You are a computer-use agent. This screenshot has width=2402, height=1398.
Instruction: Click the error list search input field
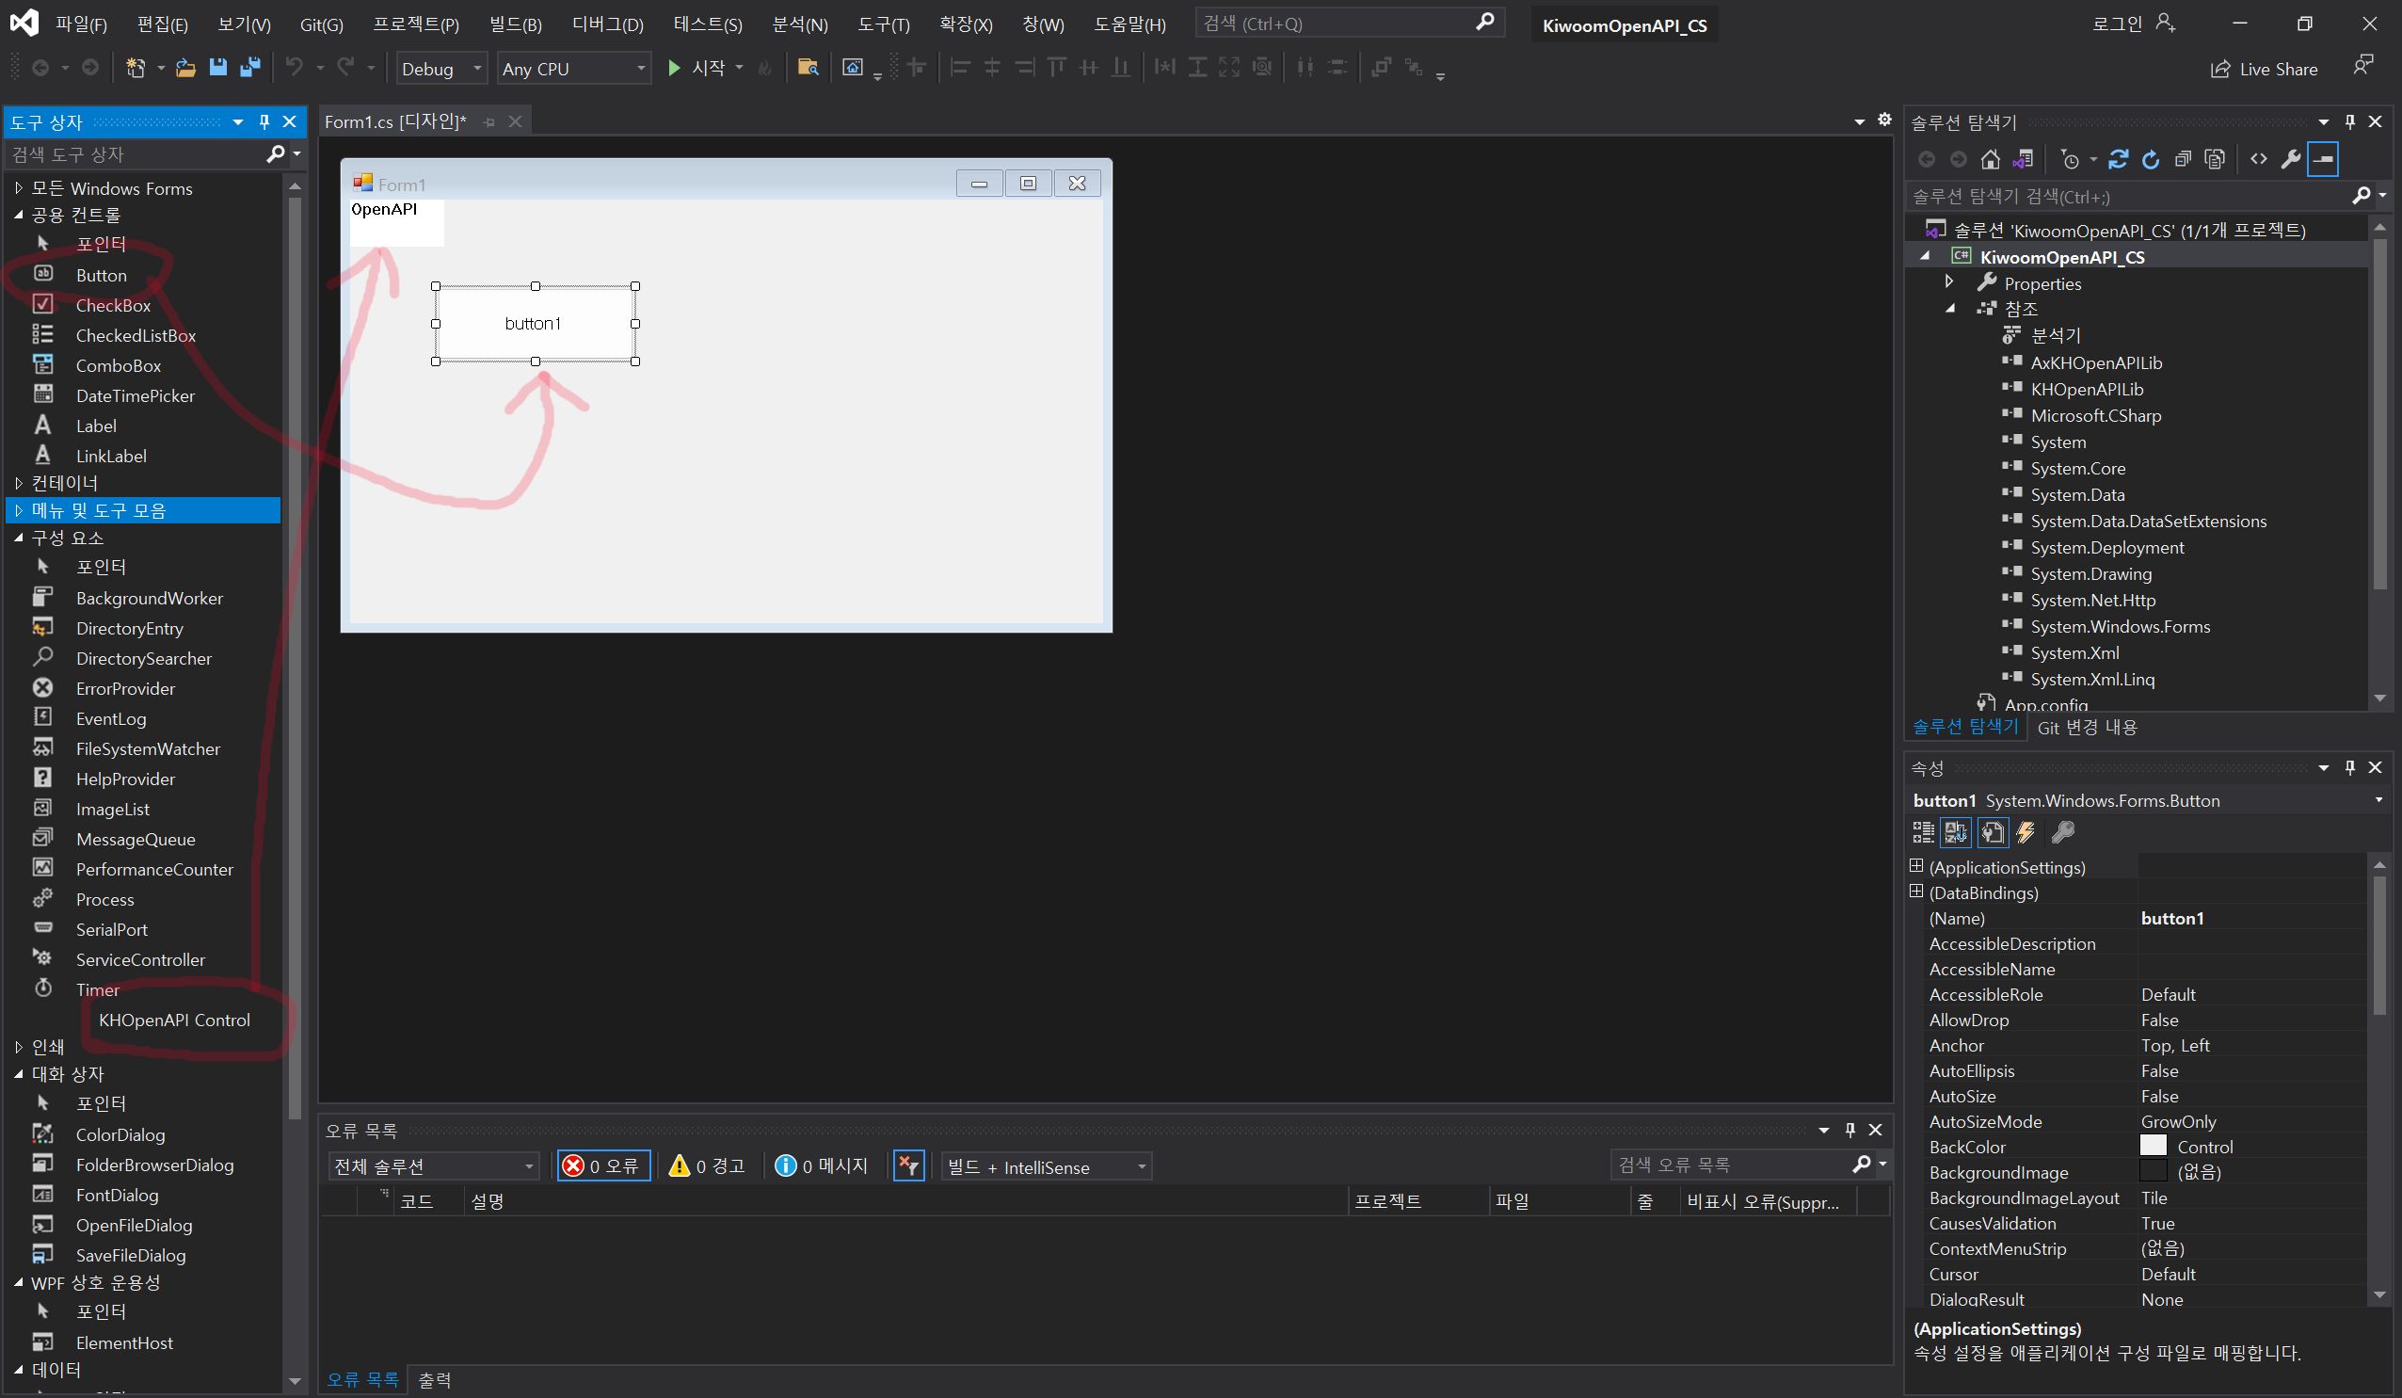click(1735, 1165)
